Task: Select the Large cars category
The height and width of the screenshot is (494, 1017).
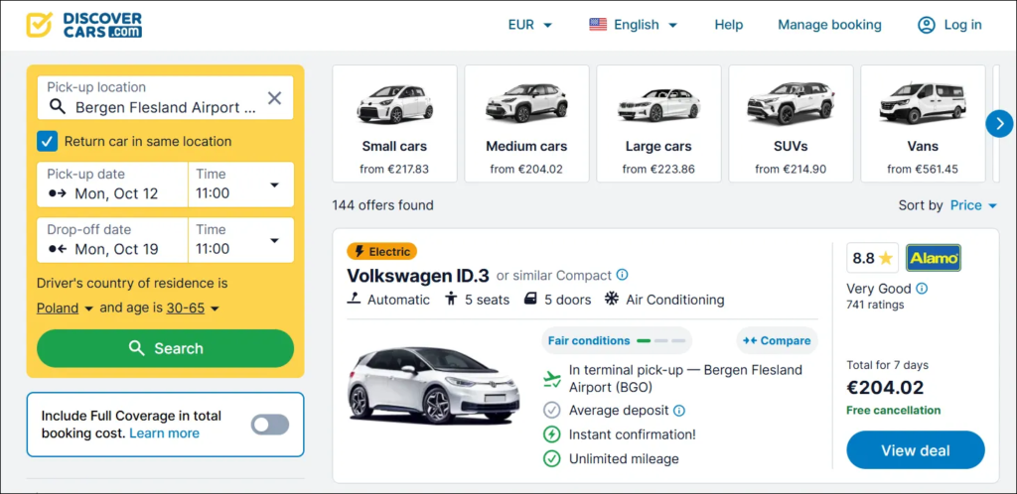Action: point(658,124)
